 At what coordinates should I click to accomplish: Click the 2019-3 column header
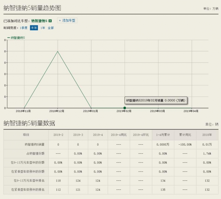point(78,135)
